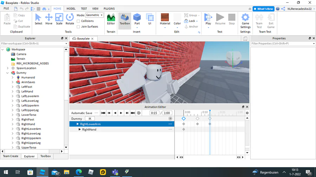Edit the animation length 1:00 field
The image size is (316, 177).
coord(167,113)
